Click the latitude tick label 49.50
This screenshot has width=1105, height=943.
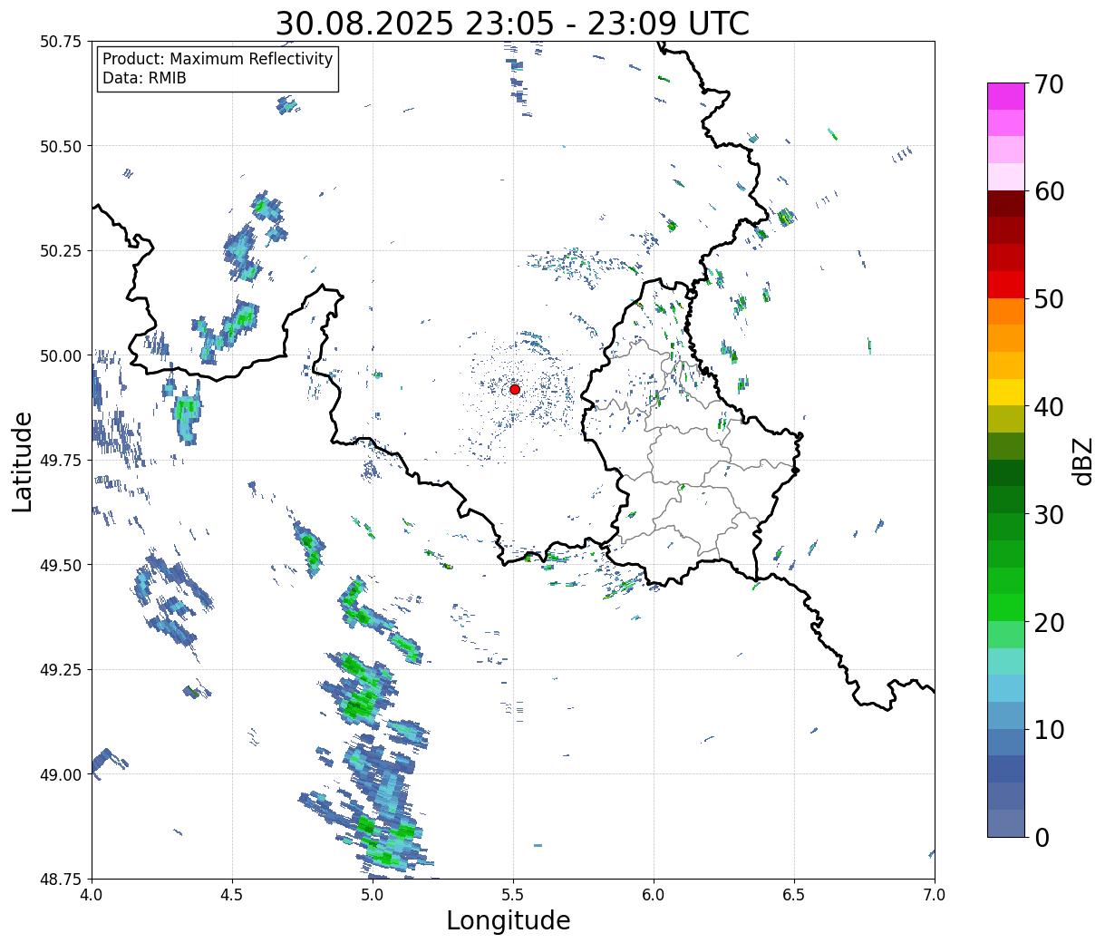coord(61,565)
